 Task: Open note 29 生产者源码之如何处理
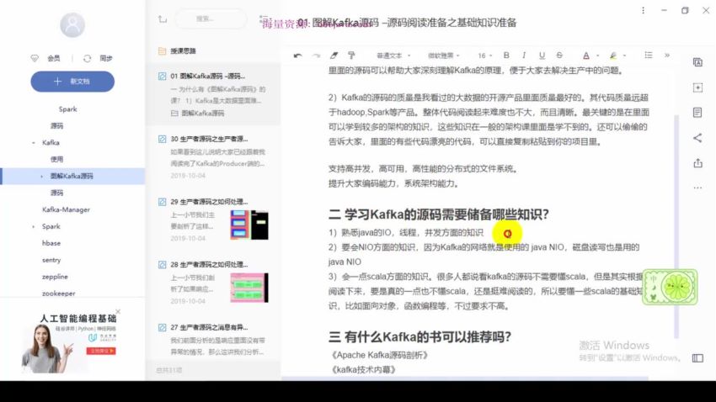tap(213, 220)
